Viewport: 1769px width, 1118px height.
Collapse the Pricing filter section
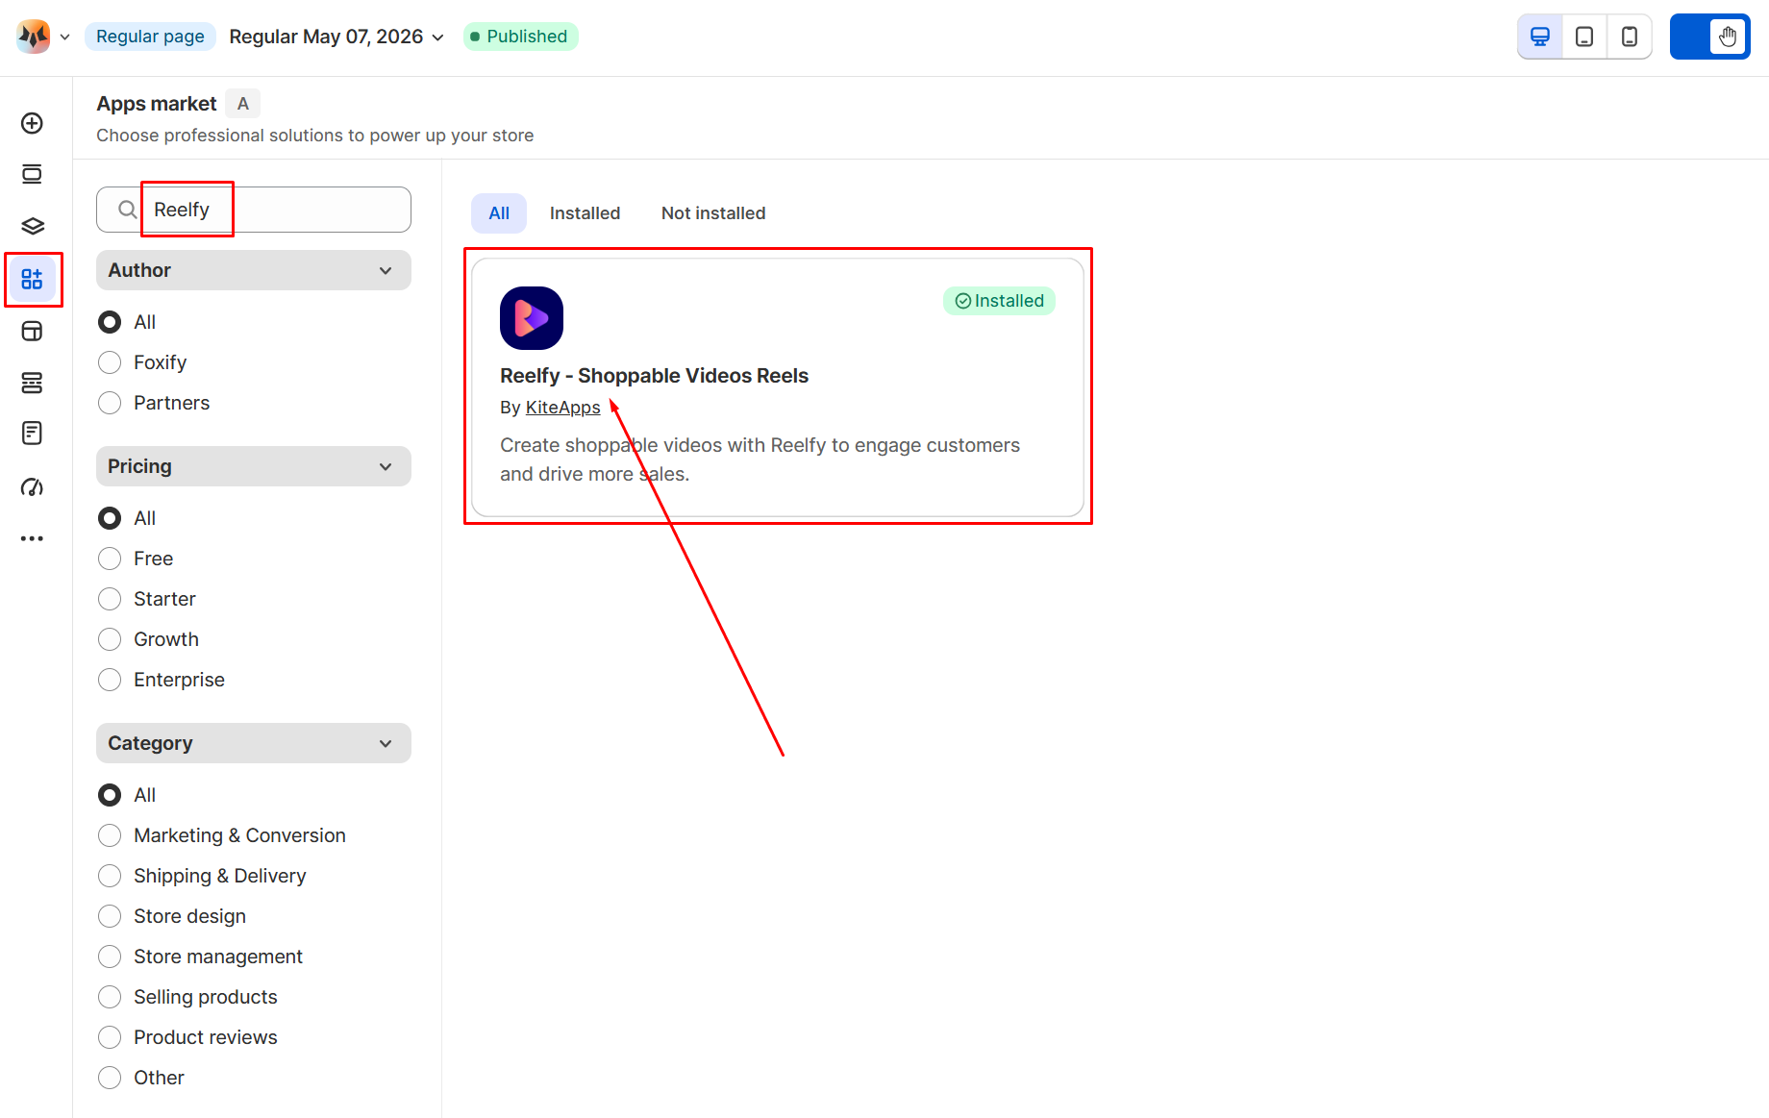click(x=254, y=466)
